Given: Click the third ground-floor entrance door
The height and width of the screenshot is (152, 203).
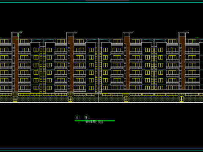Looking at the screenshot, I should pyautogui.click(x=126, y=99).
